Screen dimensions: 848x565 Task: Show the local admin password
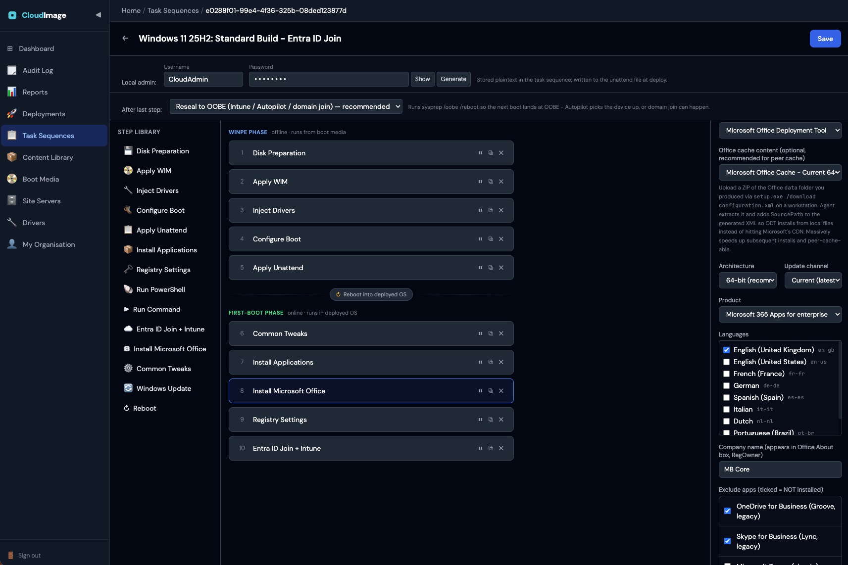point(422,79)
